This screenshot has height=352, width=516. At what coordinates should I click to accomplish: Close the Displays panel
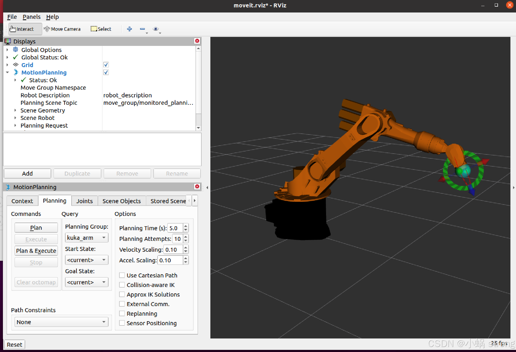[x=197, y=41]
